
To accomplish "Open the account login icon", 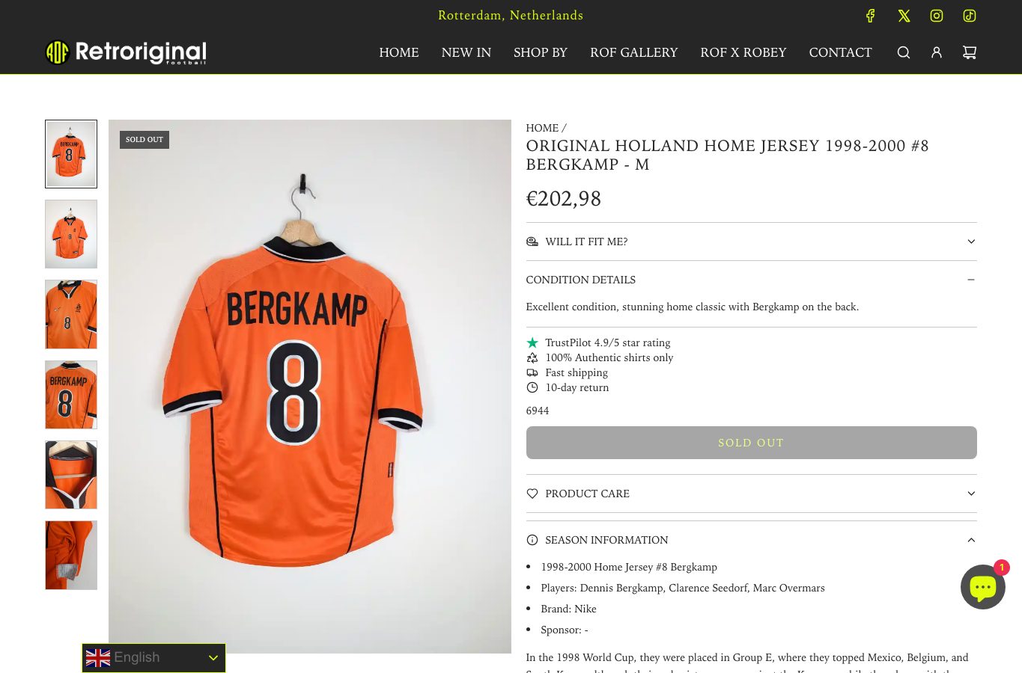I will 937,52.
